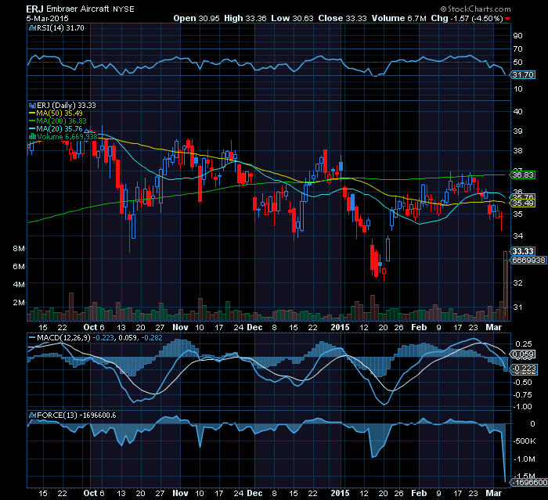Click the Mar label on the bottom date axis
The image size is (548, 500).
(x=493, y=494)
